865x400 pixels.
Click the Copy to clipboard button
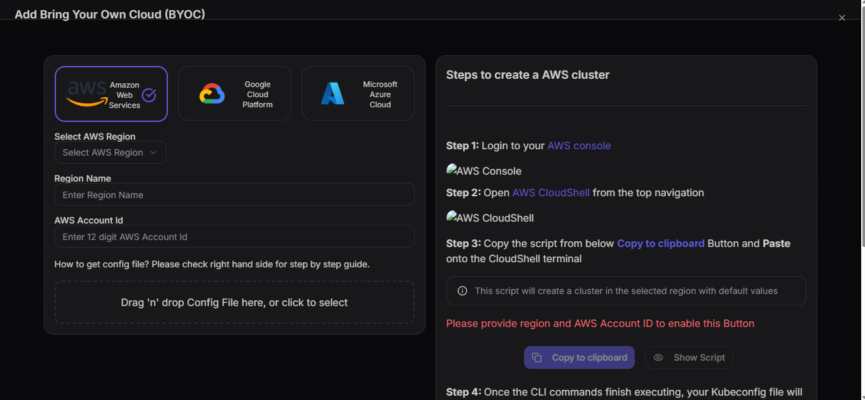[x=579, y=357]
